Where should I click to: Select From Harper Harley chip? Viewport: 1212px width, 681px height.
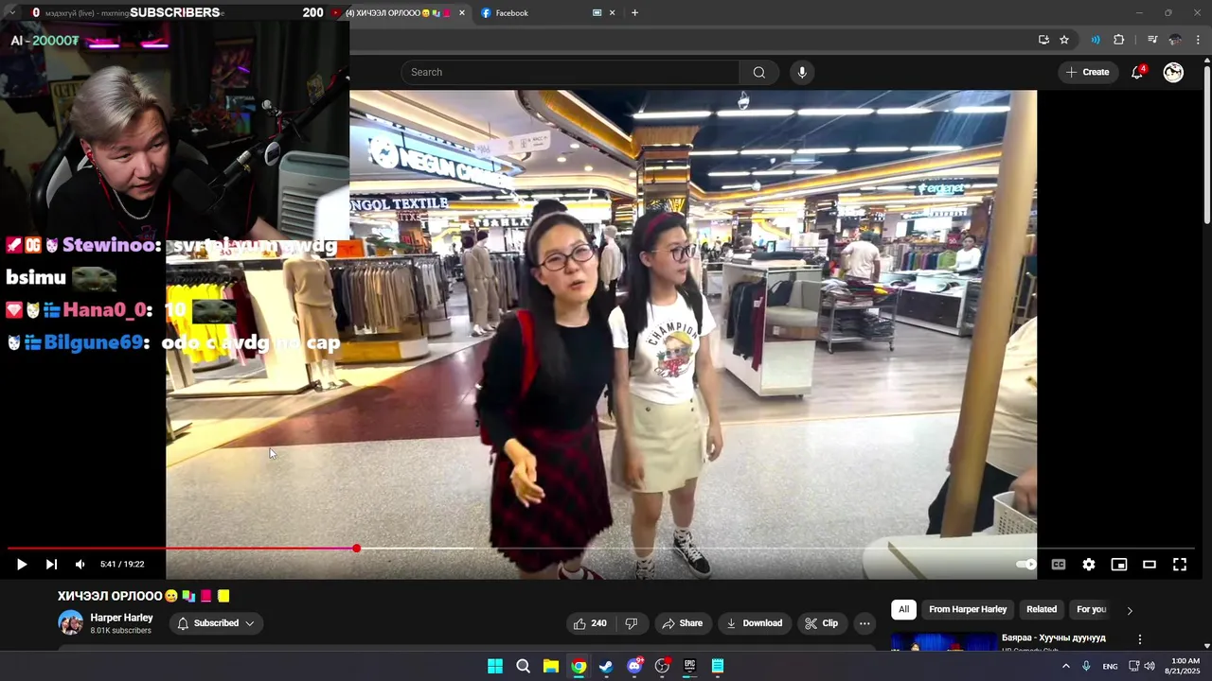click(968, 609)
